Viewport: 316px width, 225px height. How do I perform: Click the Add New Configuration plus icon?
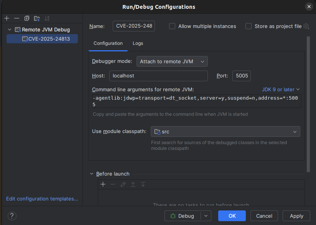pos(7,18)
